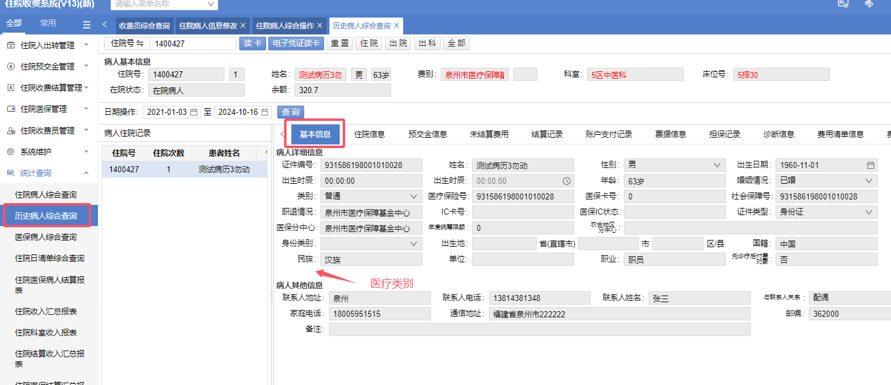Click the 住院医保管理 wallet icon
891x385 pixels.
point(11,109)
